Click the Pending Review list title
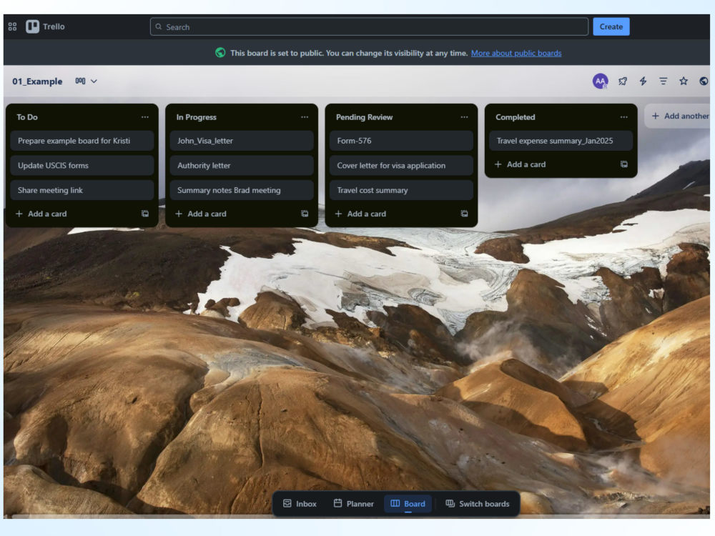 pyautogui.click(x=365, y=117)
